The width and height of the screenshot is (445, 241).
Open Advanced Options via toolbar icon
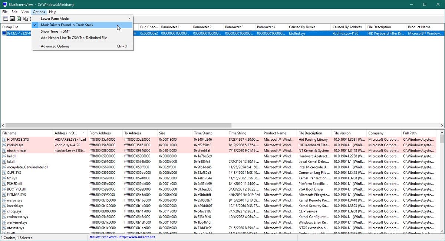[6, 19]
